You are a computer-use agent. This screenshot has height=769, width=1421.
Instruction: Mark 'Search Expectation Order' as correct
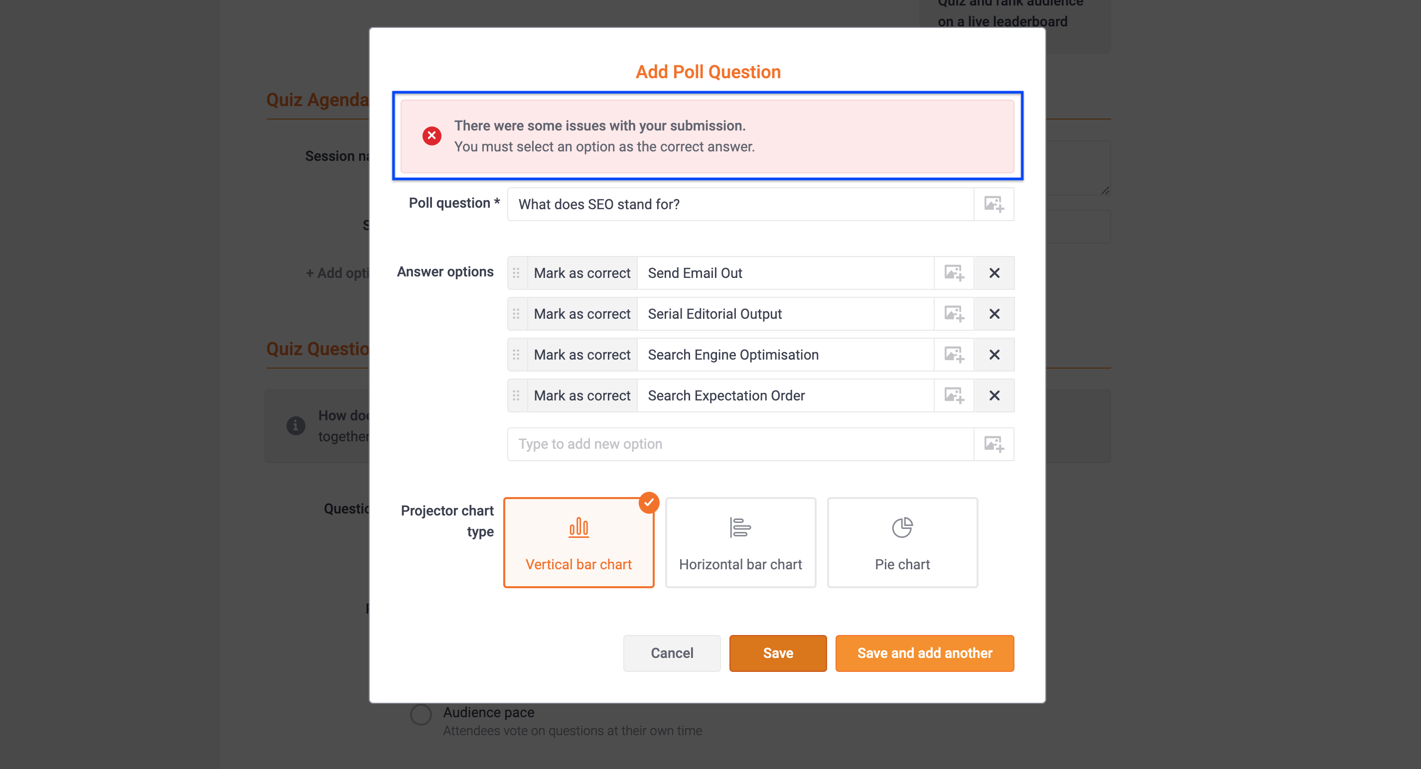(x=582, y=395)
